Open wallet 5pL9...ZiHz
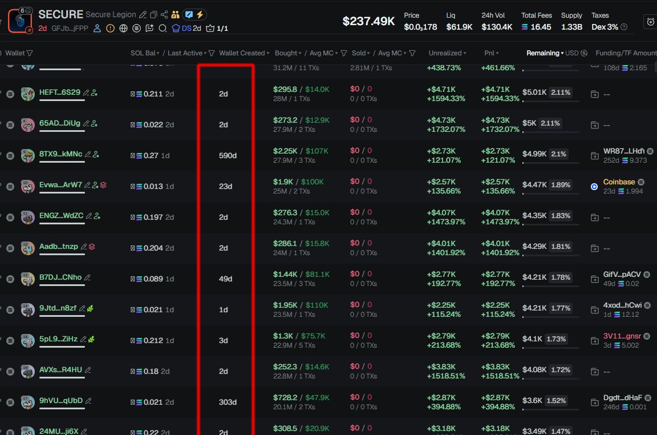 tap(58, 339)
